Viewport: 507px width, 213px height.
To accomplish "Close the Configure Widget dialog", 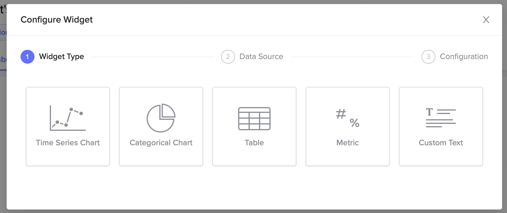I will [x=486, y=20].
